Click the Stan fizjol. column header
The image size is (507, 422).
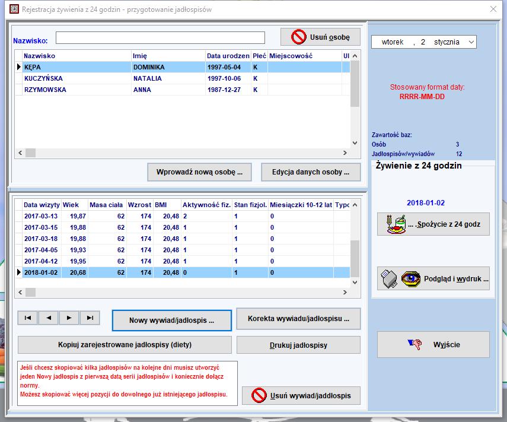point(250,205)
